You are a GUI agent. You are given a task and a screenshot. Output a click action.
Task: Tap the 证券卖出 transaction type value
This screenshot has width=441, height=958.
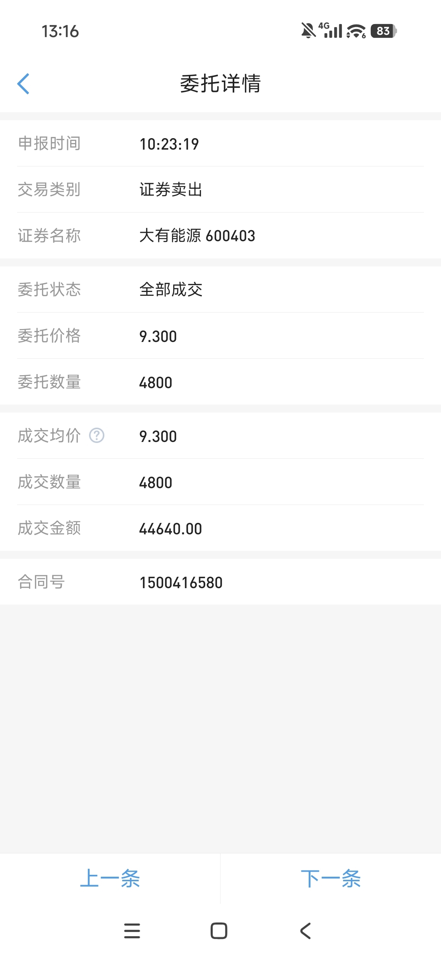click(171, 189)
